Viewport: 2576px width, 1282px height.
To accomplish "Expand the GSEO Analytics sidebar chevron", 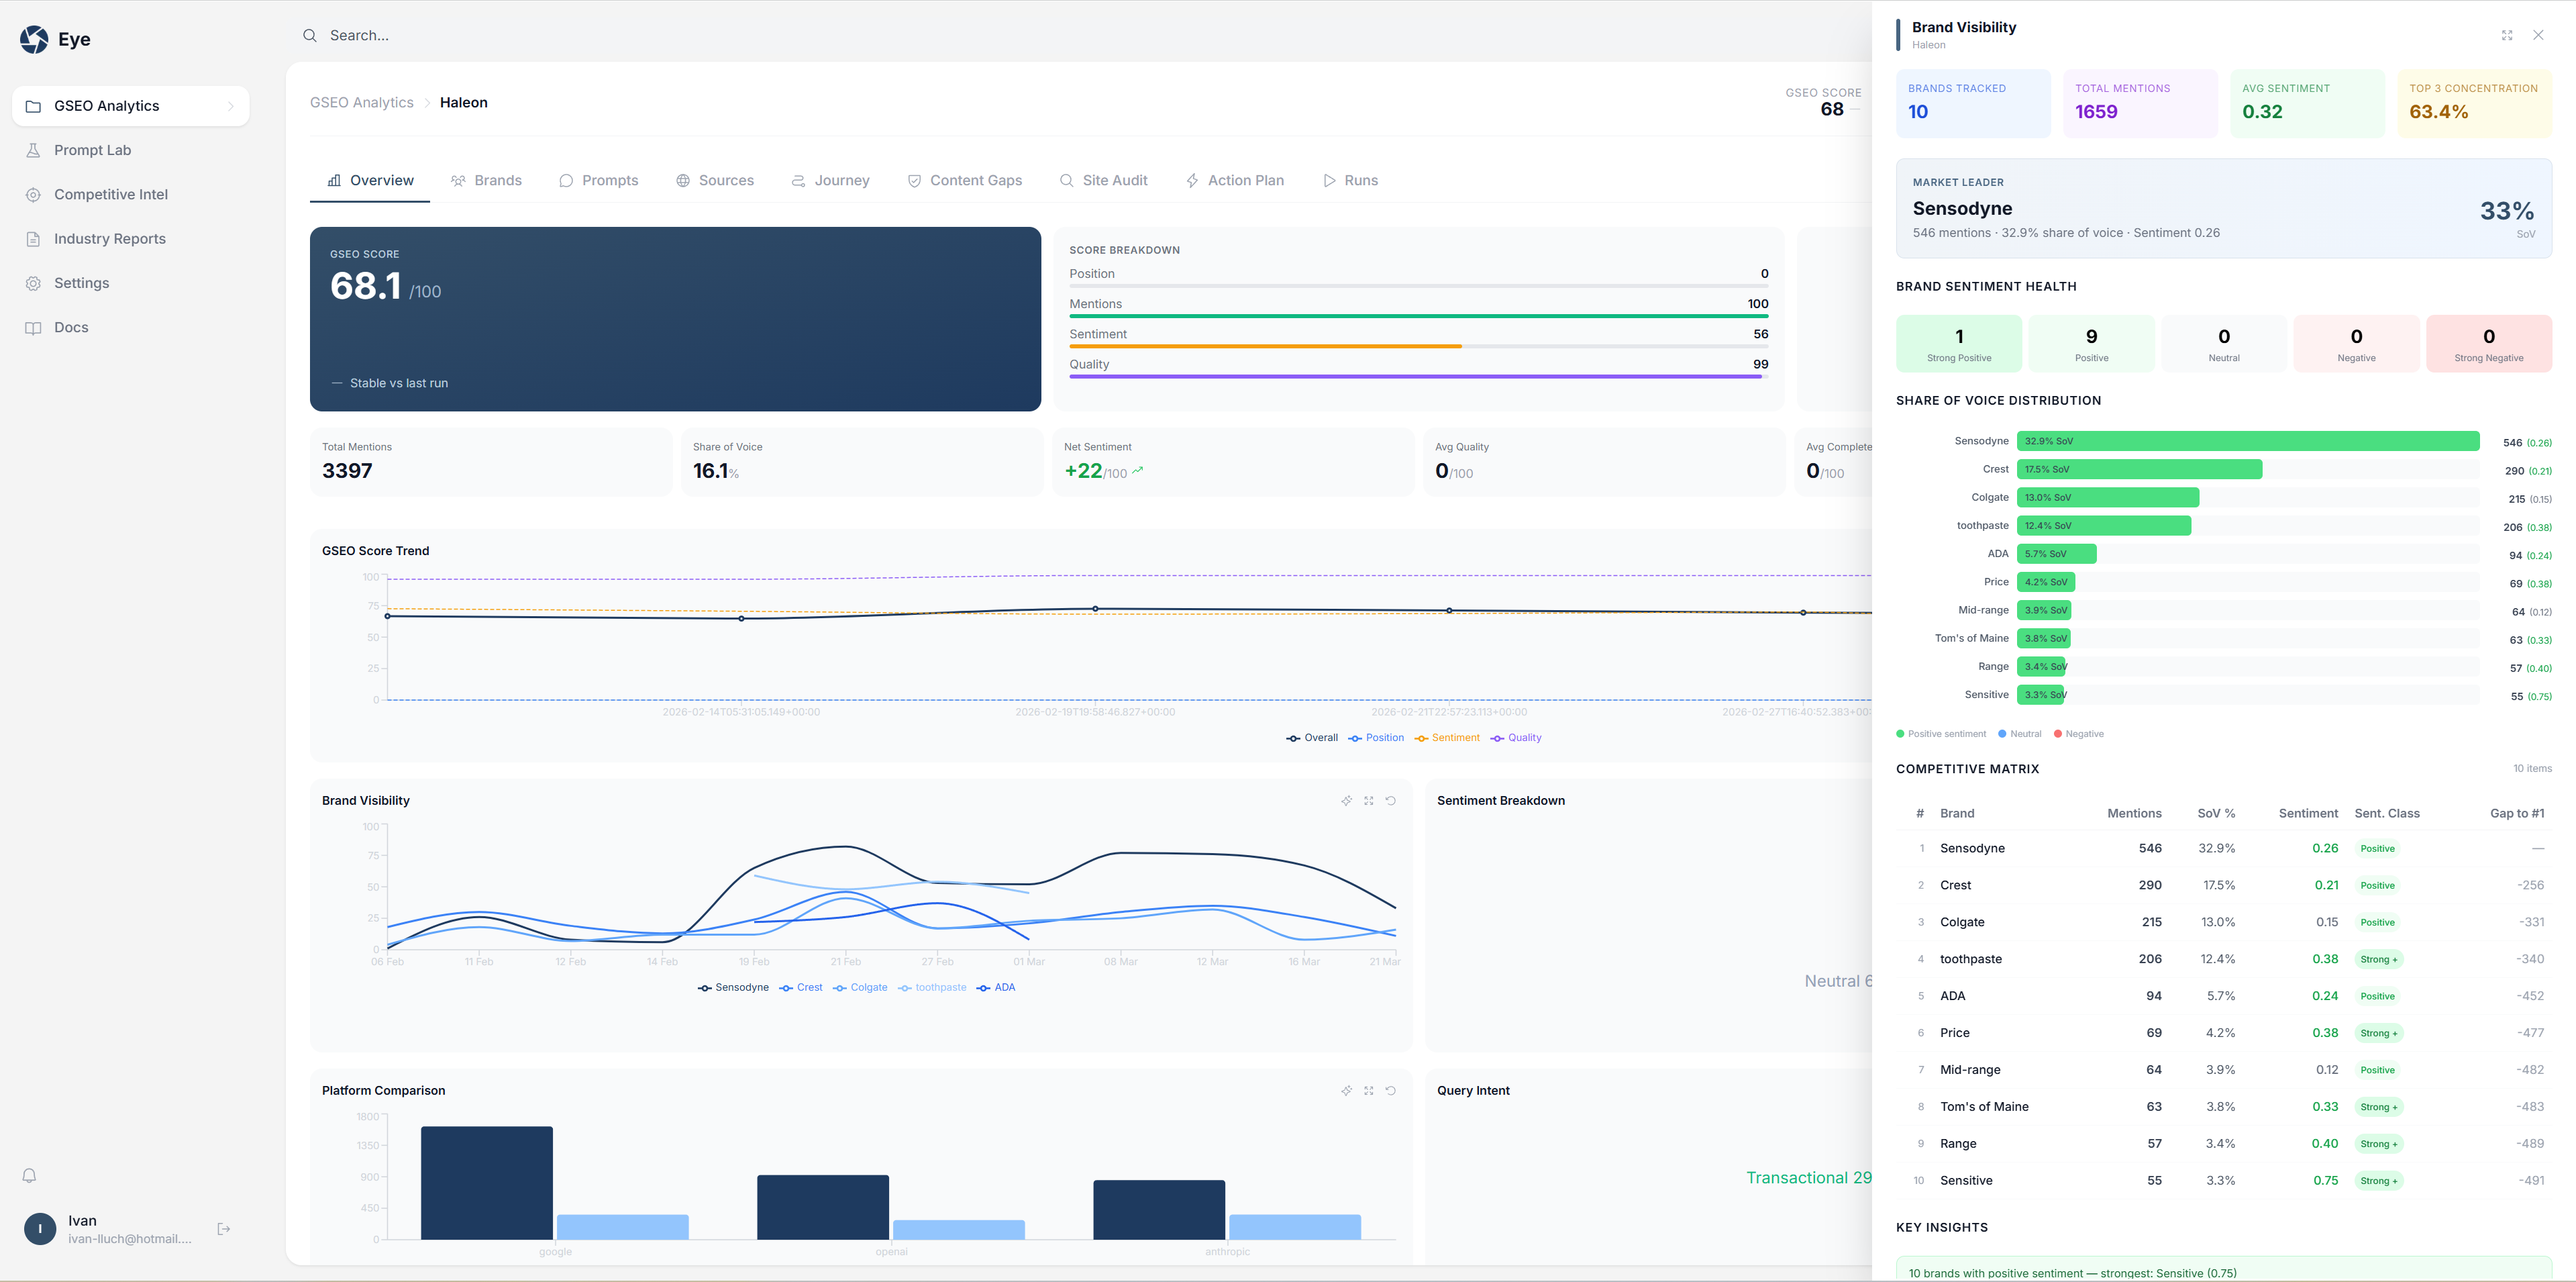I will (231, 106).
